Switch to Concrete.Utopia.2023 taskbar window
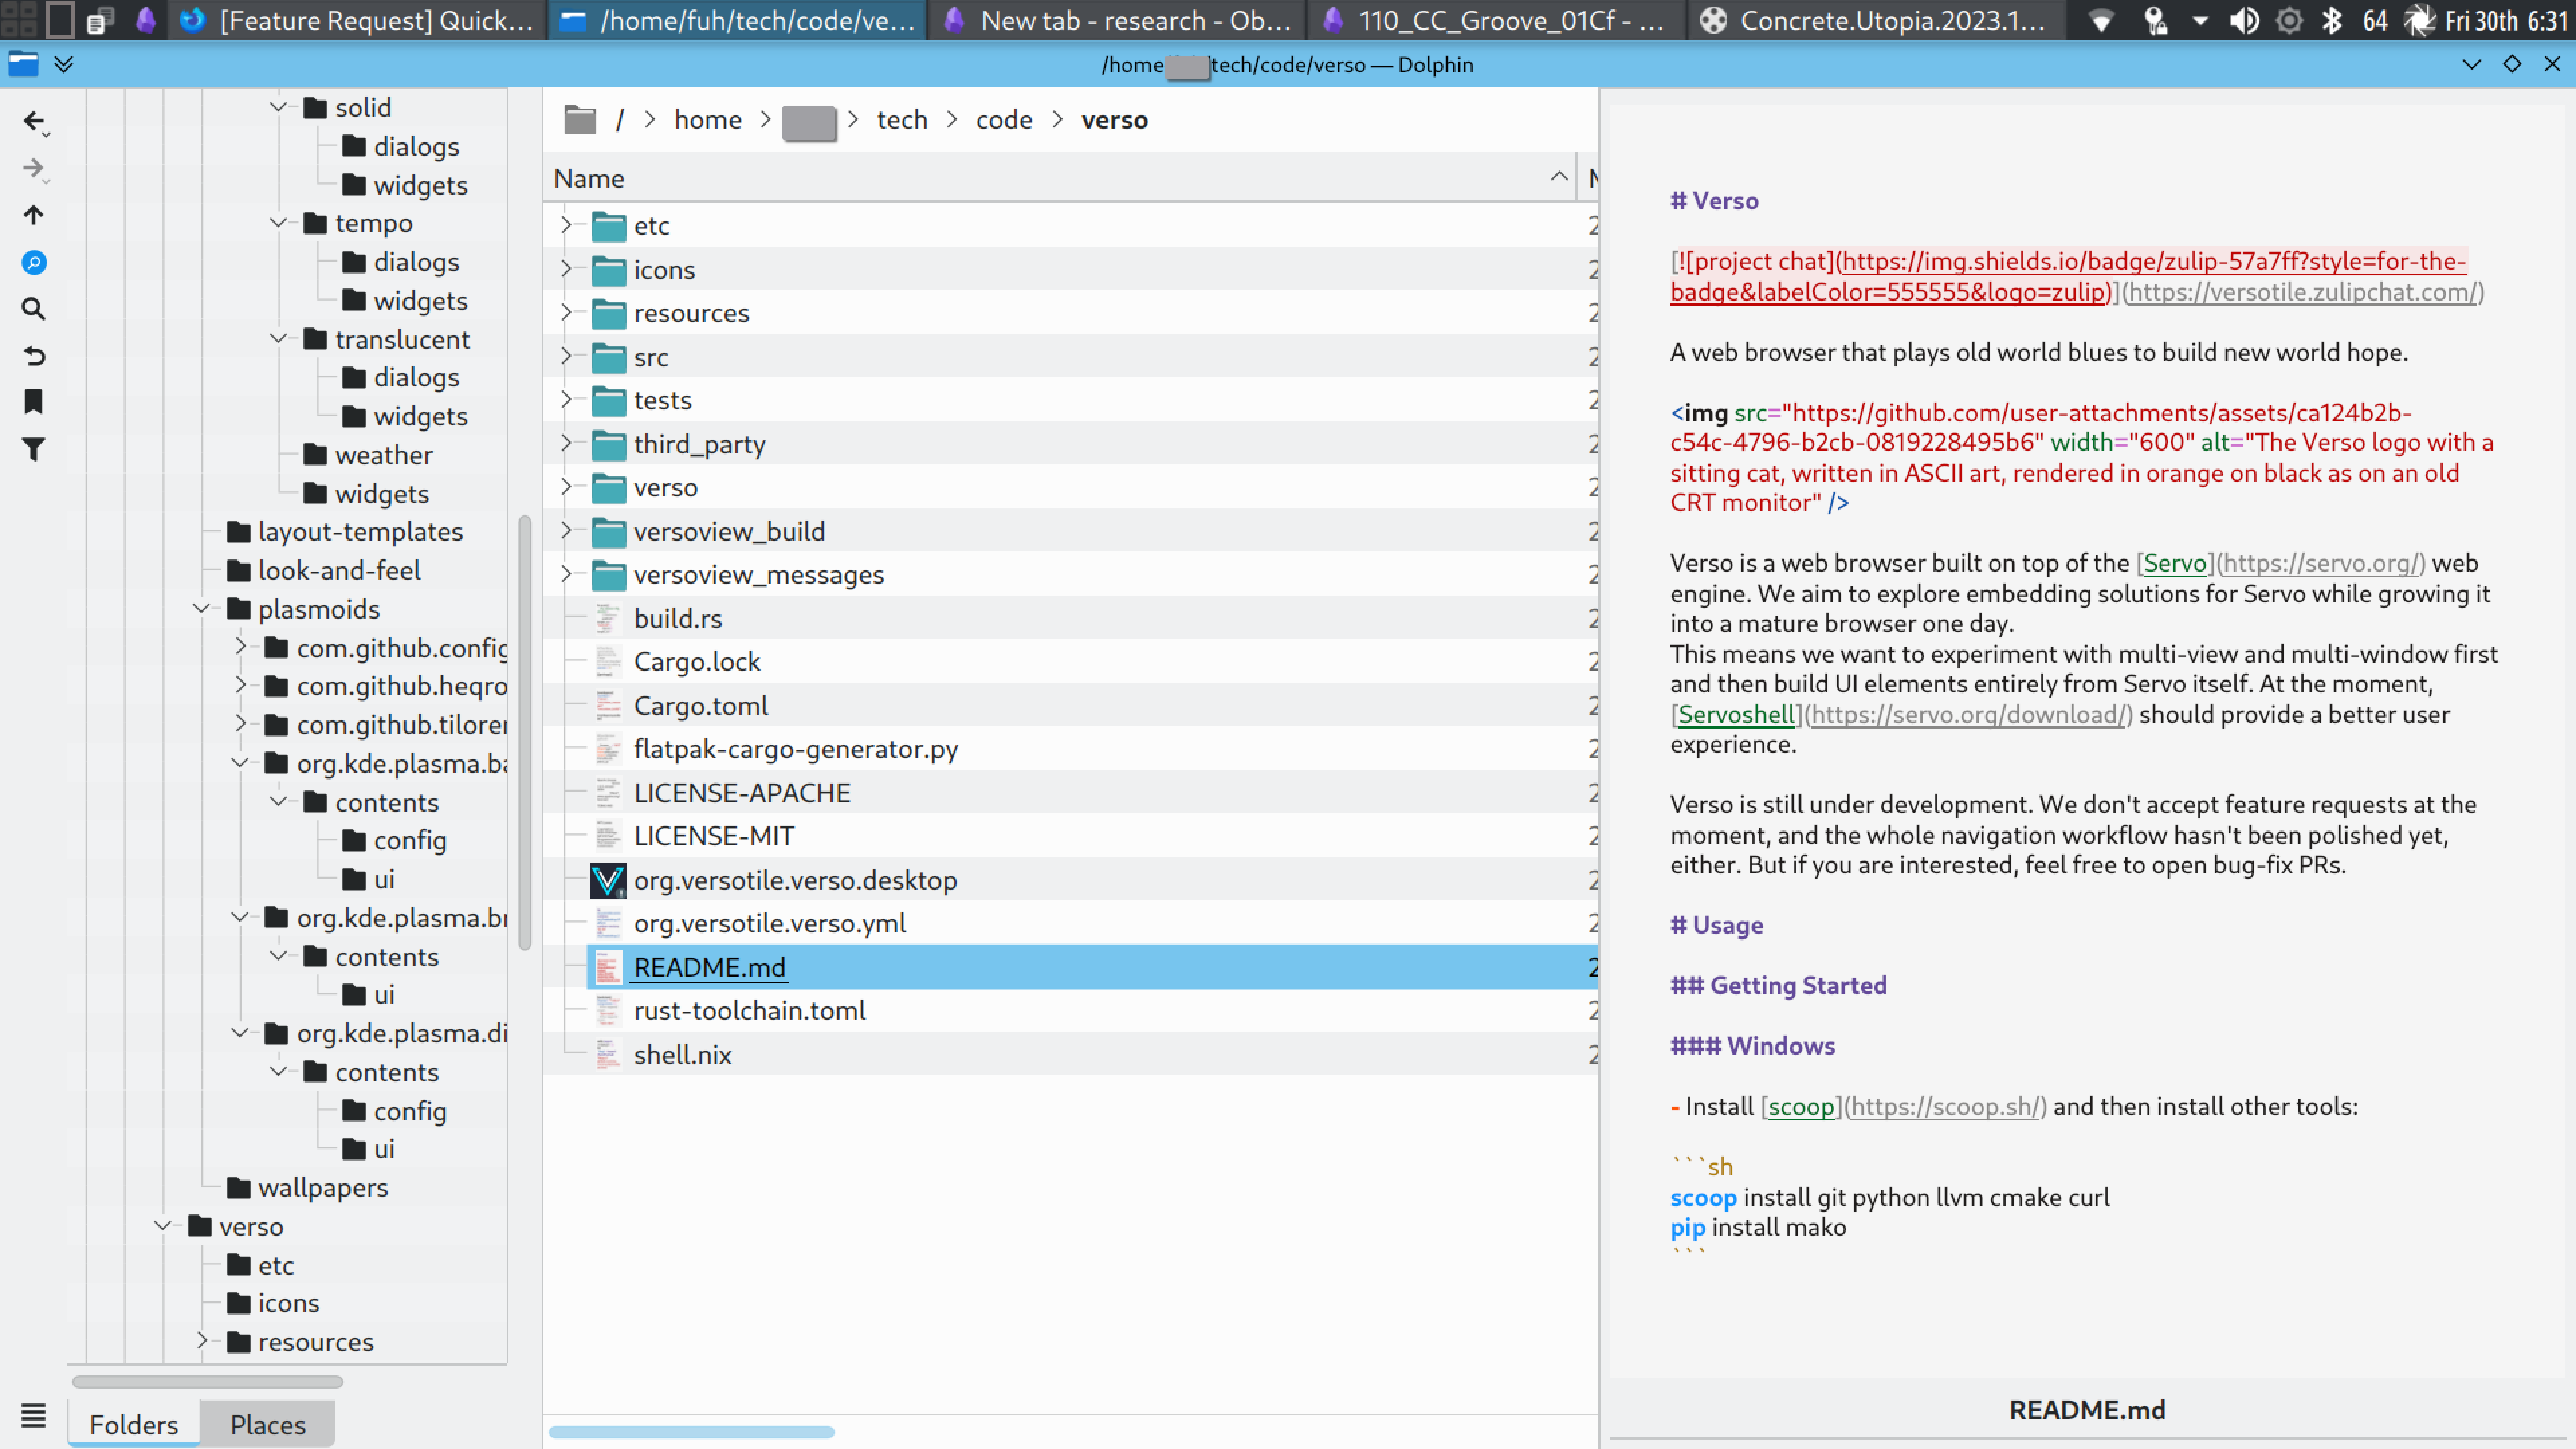2576x1449 pixels. click(x=1876, y=20)
